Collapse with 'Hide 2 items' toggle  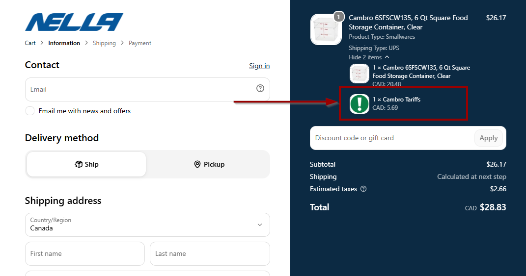click(x=369, y=57)
